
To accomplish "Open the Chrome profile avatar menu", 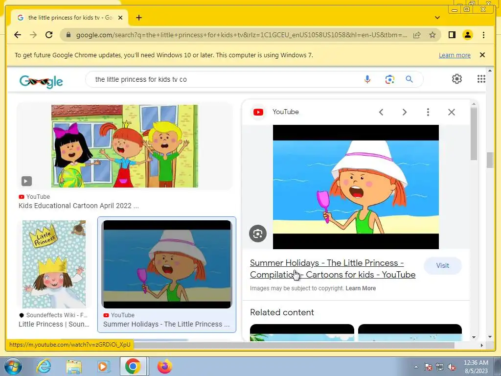I will click(467, 35).
